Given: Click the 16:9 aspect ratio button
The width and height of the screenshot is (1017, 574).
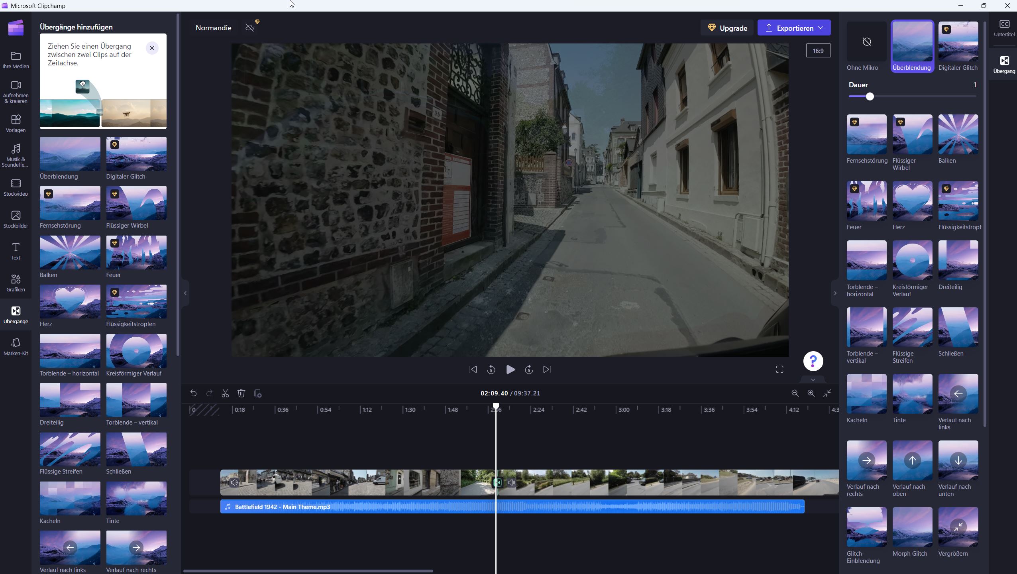Looking at the screenshot, I should 818,51.
